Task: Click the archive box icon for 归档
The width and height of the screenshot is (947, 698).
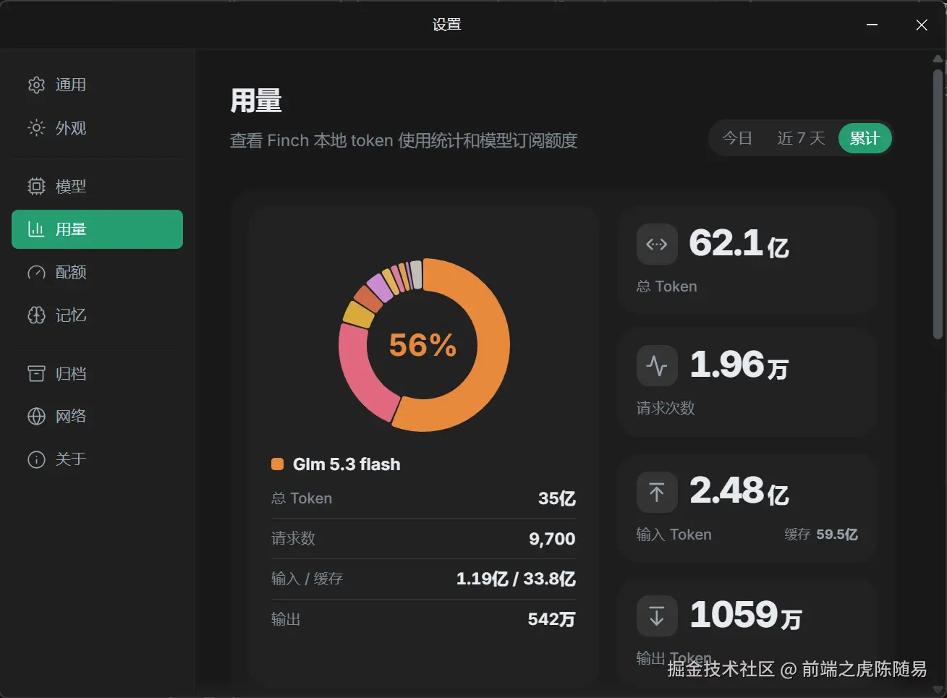Action: click(x=36, y=373)
